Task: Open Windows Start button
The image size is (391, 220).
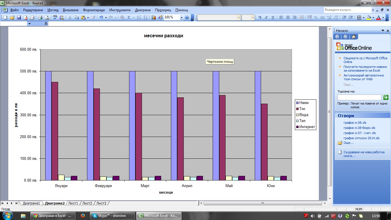Action: (8, 215)
